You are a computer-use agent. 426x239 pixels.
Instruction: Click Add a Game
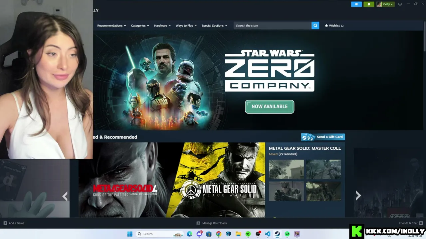pyautogui.click(x=14, y=223)
